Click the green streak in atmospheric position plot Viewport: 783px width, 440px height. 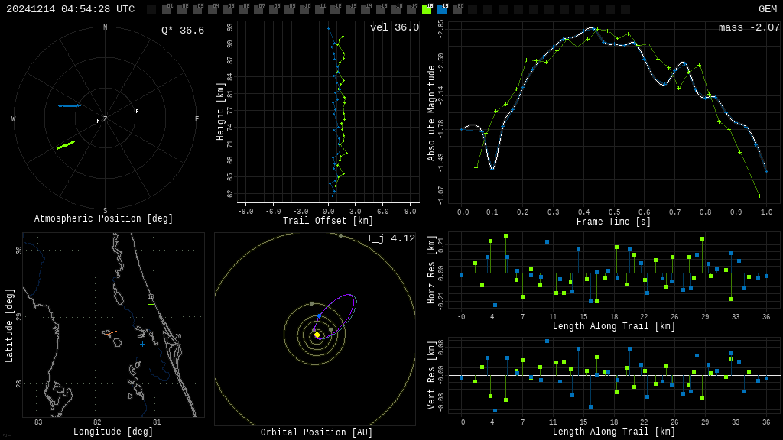click(66, 144)
